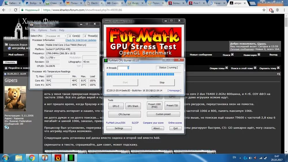Go back using the browser back arrow
The height and width of the screenshot is (162, 288).
(4, 10)
